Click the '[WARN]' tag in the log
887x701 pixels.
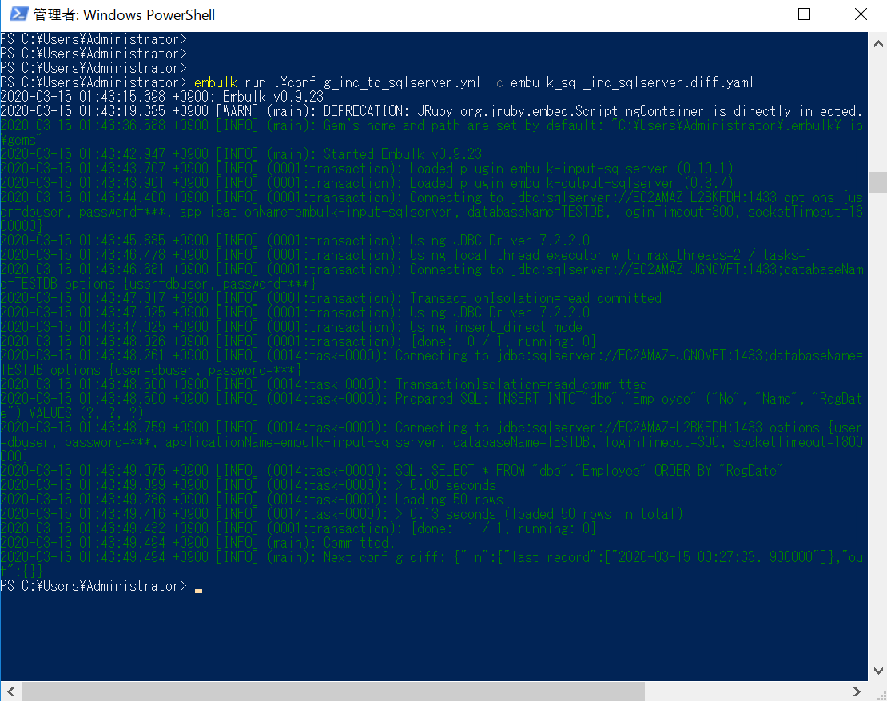click(x=237, y=111)
